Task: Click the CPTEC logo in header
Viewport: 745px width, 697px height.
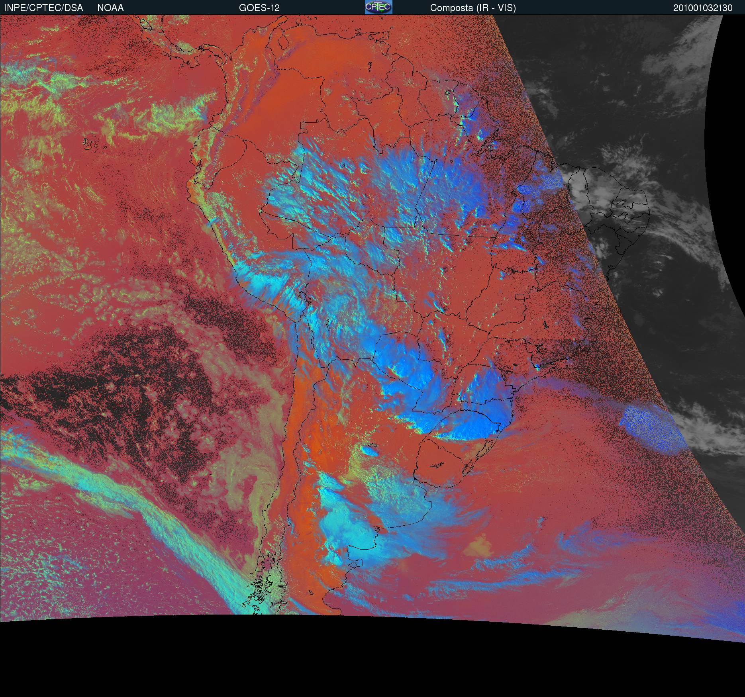Action: [378, 7]
